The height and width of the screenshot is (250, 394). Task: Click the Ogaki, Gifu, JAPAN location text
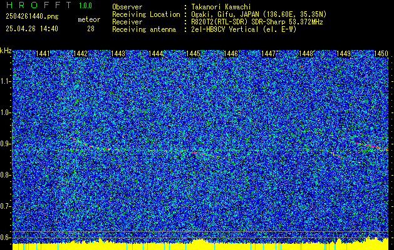click(x=259, y=14)
